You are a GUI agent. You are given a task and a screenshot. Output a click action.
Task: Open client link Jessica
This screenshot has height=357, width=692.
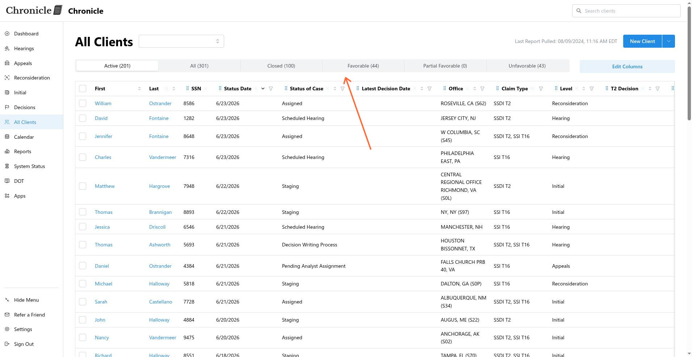tap(102, 227)
